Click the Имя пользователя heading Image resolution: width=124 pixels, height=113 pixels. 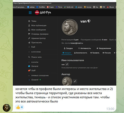point(73,60)
